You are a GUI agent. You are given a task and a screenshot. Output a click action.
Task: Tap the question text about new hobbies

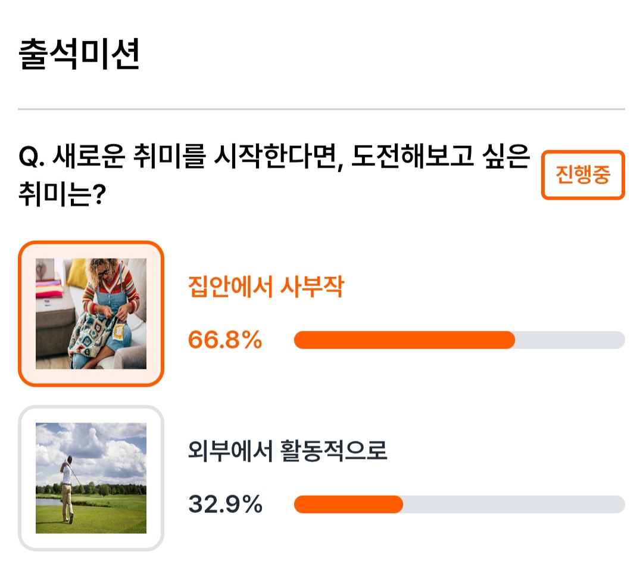(274, 175)
